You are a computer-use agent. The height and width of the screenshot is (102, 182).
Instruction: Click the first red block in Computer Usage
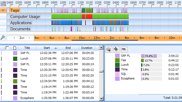[x=84, y=16]
